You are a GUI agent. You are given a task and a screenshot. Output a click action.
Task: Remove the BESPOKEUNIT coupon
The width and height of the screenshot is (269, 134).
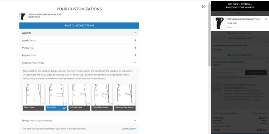coord(266,62)
